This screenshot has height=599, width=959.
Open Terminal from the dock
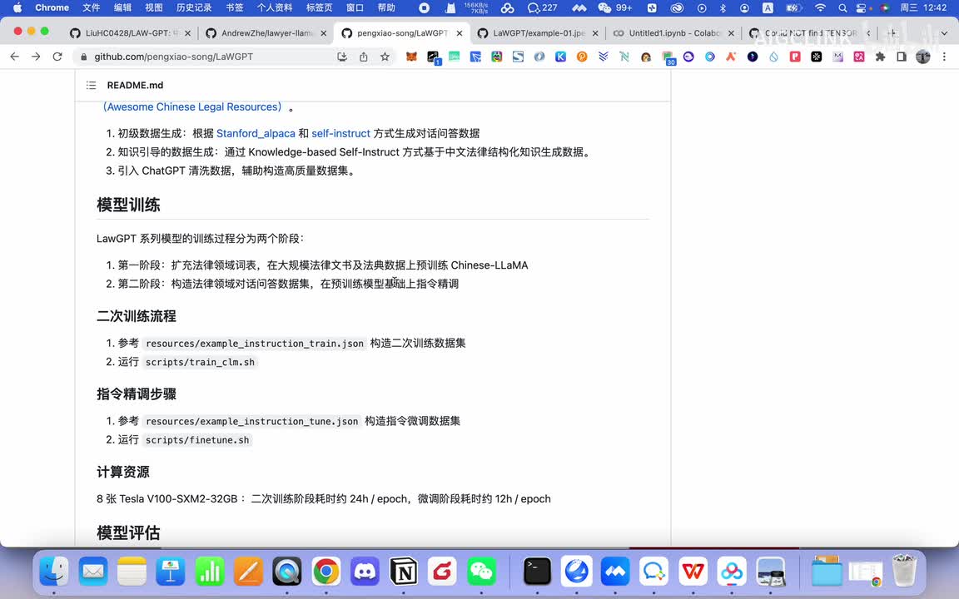point(538,572)
